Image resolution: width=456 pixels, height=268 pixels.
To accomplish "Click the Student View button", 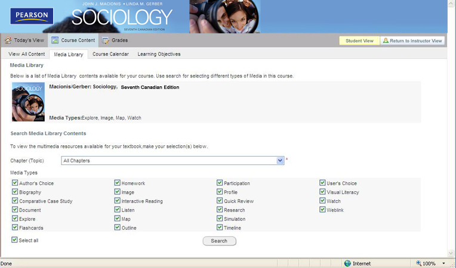I will pos(359,40).
